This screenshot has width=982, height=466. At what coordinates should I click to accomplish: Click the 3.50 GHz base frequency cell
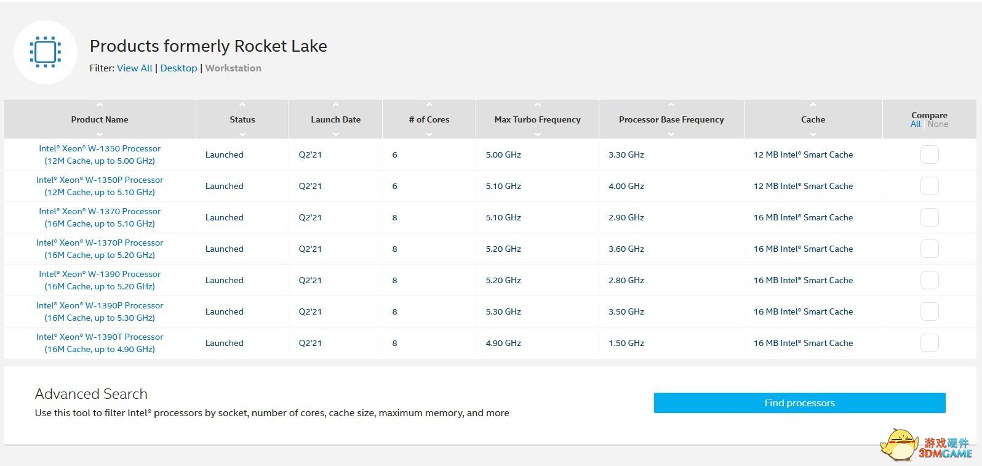pyautogui.click(x=626, y=311)
